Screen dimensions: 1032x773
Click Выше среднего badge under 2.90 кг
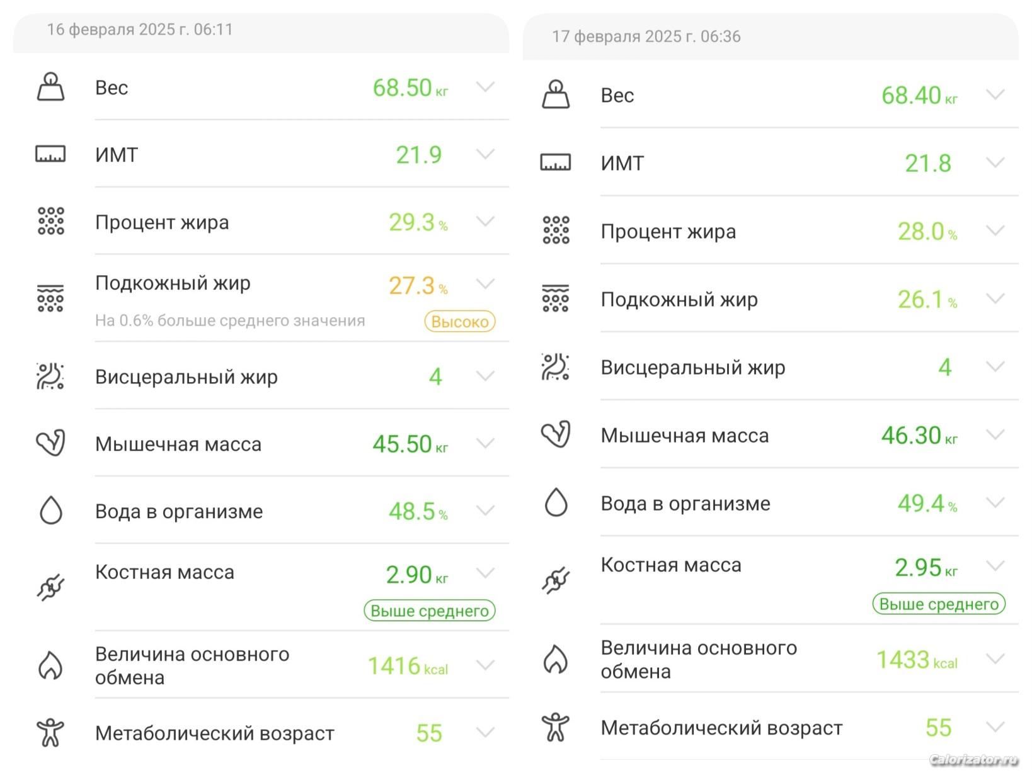(x=430, y=611)
